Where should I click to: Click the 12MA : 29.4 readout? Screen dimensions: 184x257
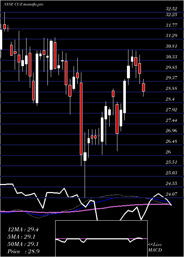[x=23, y=229]
